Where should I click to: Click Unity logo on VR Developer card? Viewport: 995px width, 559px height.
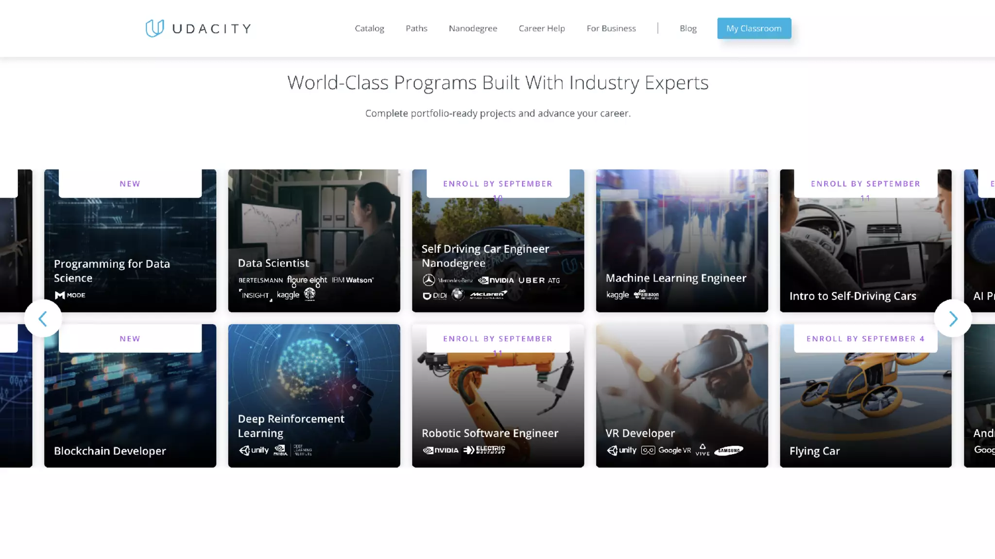(621, 450)
